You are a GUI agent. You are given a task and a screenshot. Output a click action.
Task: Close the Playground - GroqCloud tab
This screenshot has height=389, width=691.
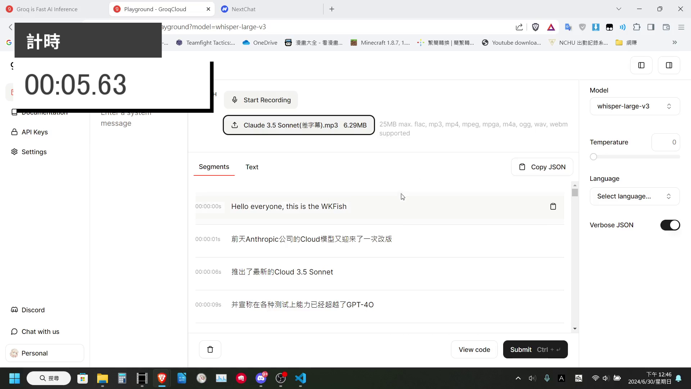208,9
